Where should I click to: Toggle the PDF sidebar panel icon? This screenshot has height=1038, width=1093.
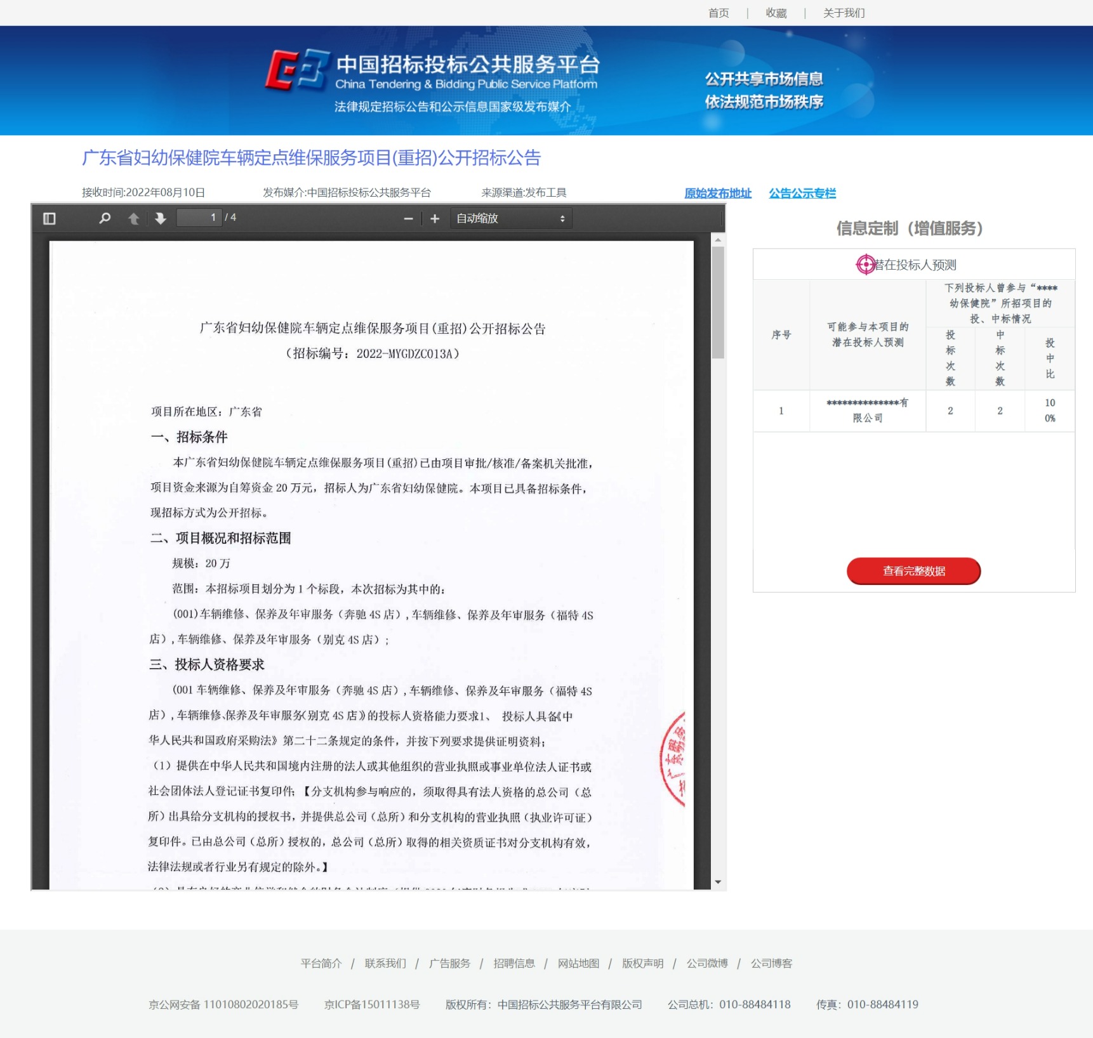(50, 218)
